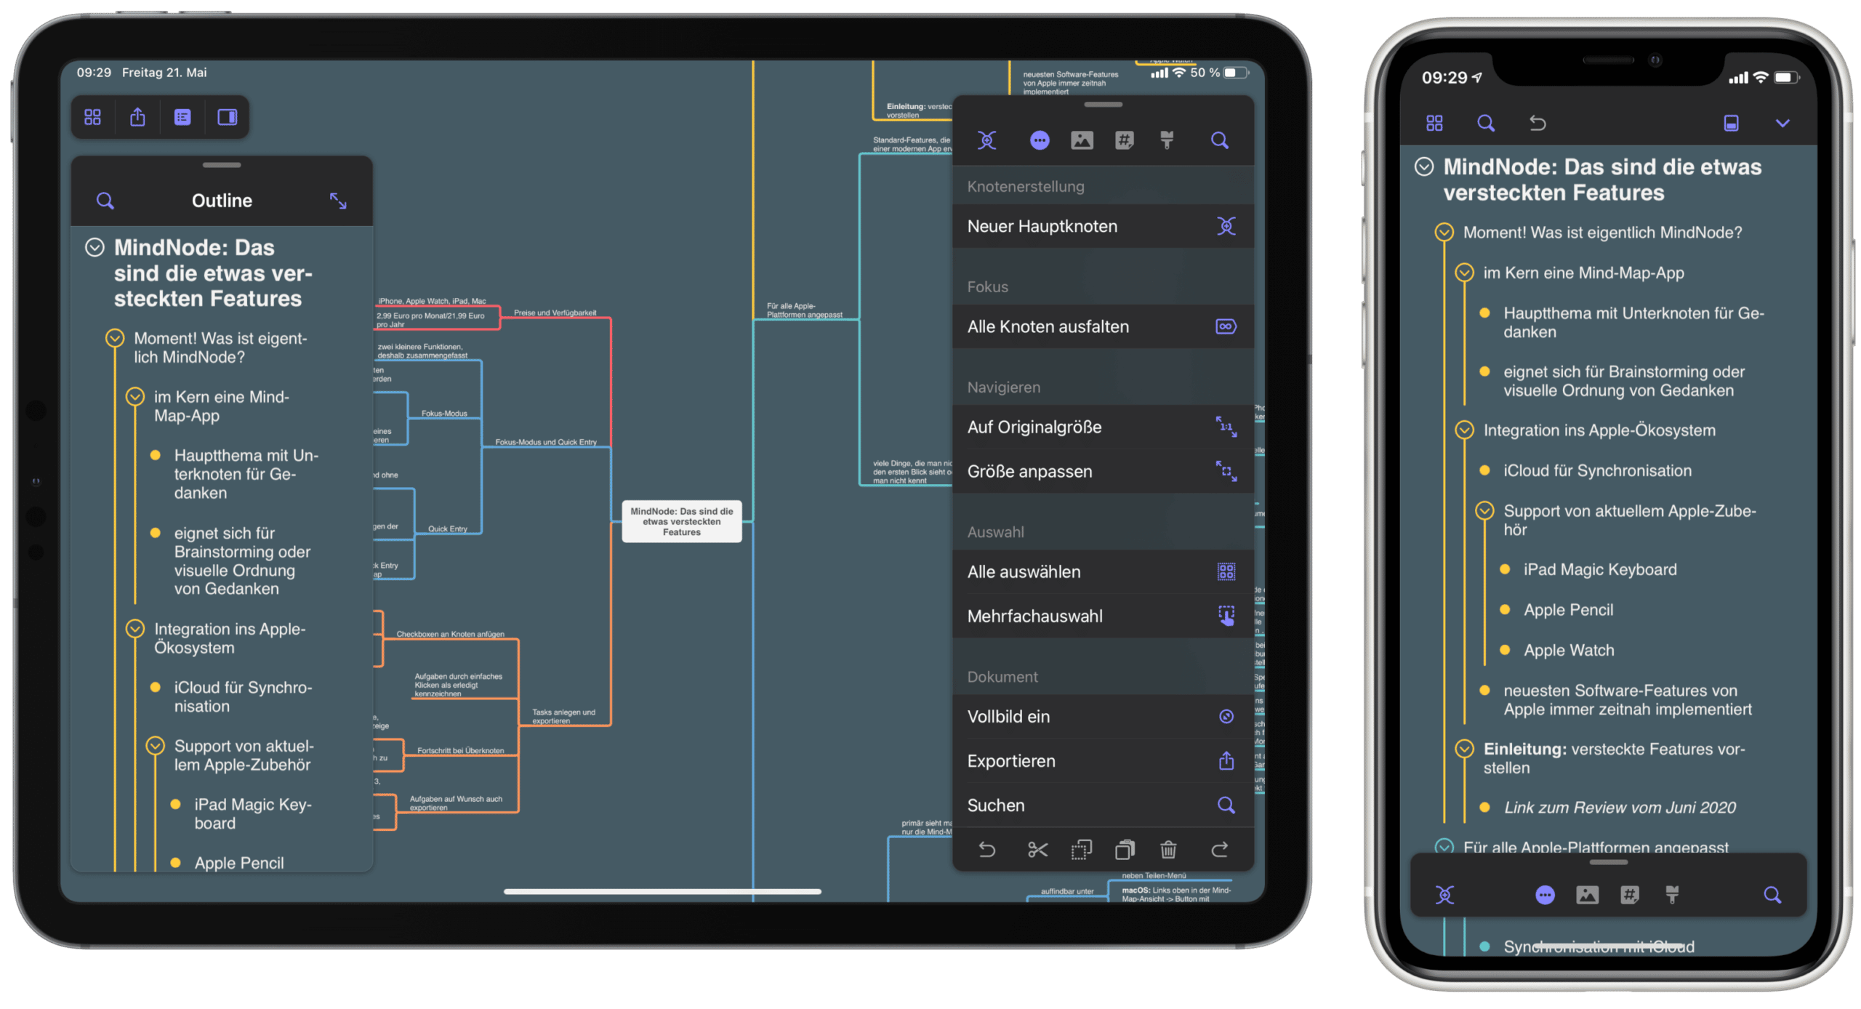The image size is (1861, 1009).
Task: Open the image tab in iPad action panel
Action: (x=1082, y=140)
